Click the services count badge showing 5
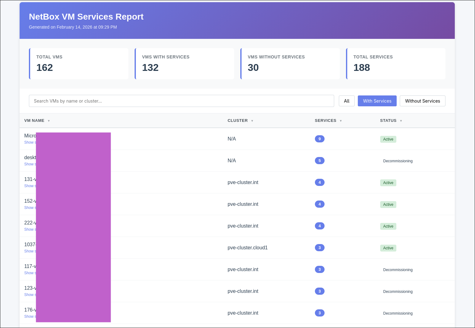475x328 pixels. point(320,161)
